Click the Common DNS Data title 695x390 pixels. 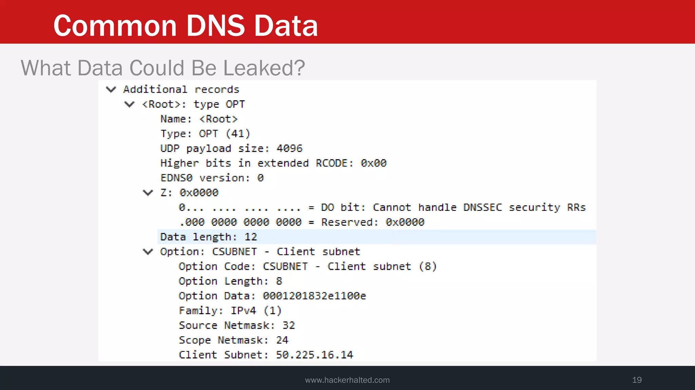click(x=186, y=25)
